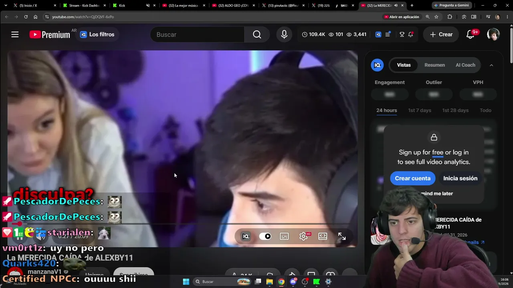Click Abrir en aplicación button

pyautogui.click(x=402, y=17)
